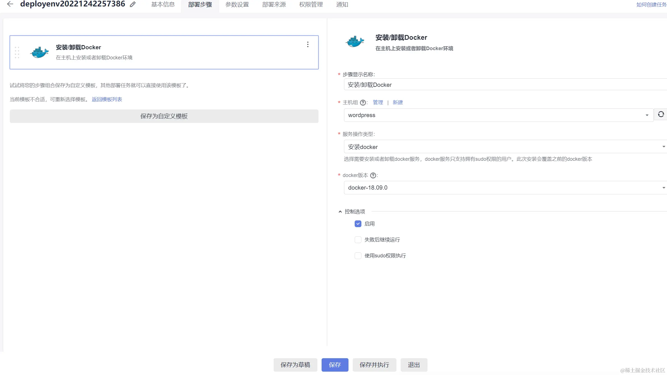The image size is (667, 375).
Task: Collapse the 控制选项 section
Action: (340, 212)
